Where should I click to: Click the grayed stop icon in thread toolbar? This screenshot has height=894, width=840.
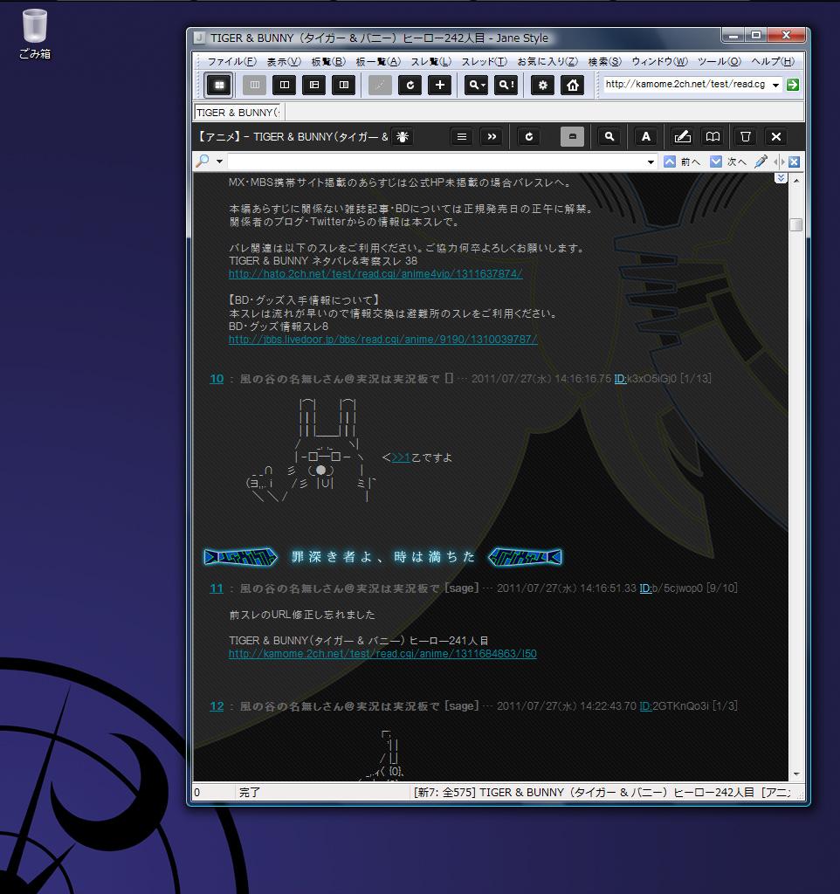point(572,137)
